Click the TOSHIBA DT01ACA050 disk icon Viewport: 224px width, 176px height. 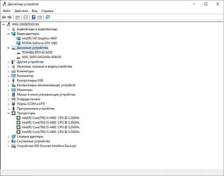click(x=18, y=53)
